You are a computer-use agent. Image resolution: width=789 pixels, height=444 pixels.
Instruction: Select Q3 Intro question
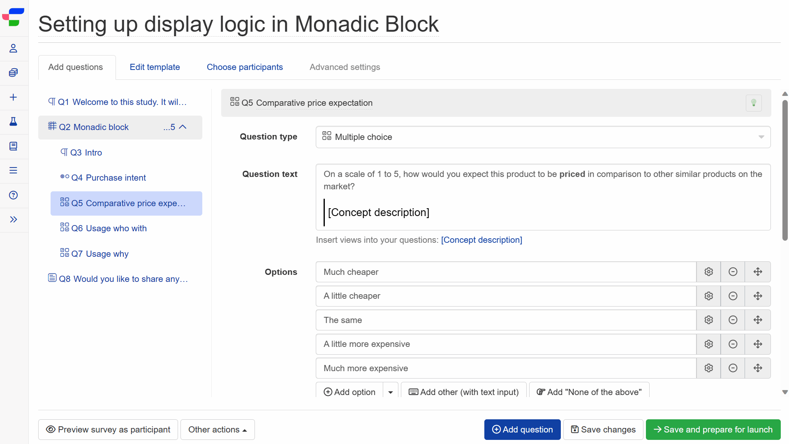pyautogui.click(x=126, y=153)
